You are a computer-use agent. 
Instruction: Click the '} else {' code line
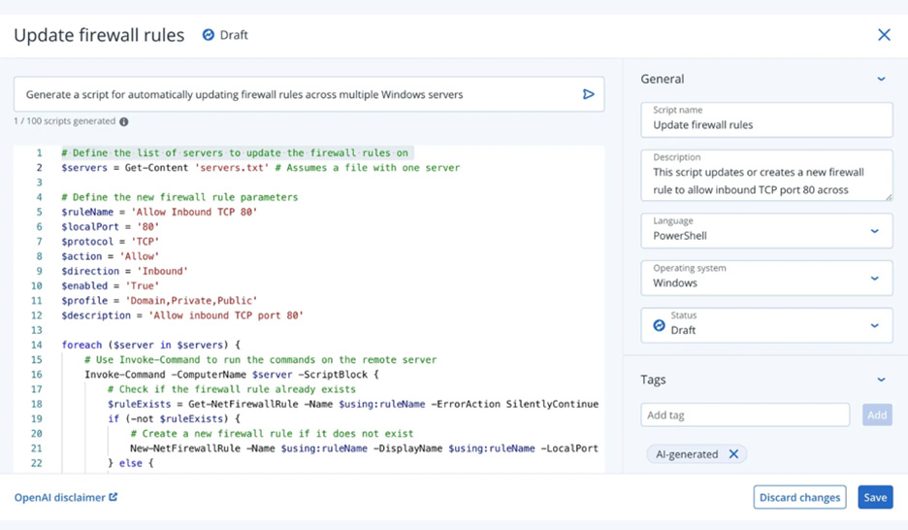click(130, 463)
